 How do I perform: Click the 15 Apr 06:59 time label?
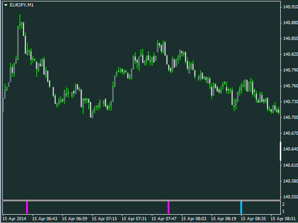[x=74, y=219]
